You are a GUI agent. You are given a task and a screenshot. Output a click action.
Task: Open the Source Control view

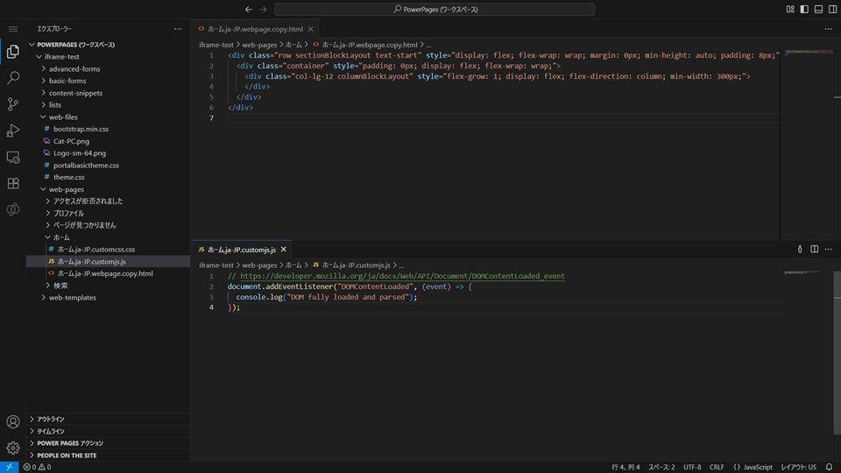(x=13, y=104)
